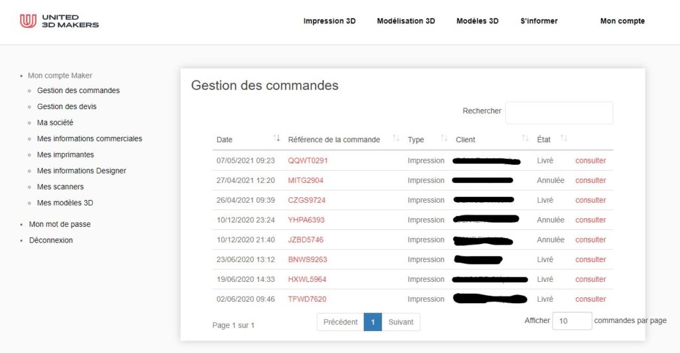680x353 pixels.
Task: Sort table by Client column arrows
Action: [x=525, y=138]
